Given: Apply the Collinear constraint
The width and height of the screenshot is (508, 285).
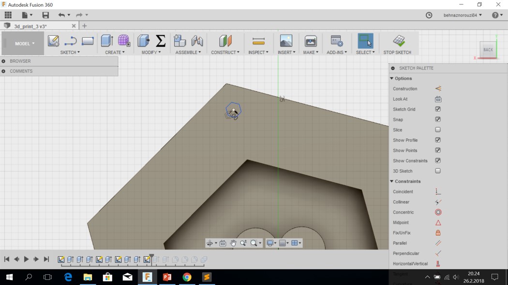Looking at the screenshot, I should click(438, 202).
